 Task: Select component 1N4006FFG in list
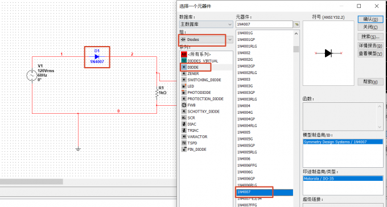(247, 165)
